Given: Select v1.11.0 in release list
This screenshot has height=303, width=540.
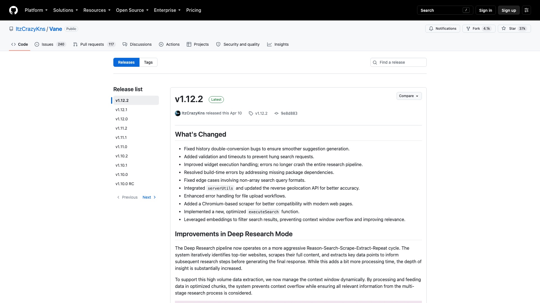Looking at the screenshot, I should pos(121,147).
